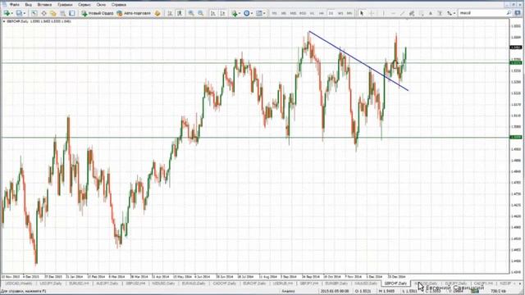The width and height of the screenshot is (525, 295).
Task: Select the text label T icon
Action: tap(440, 13)
